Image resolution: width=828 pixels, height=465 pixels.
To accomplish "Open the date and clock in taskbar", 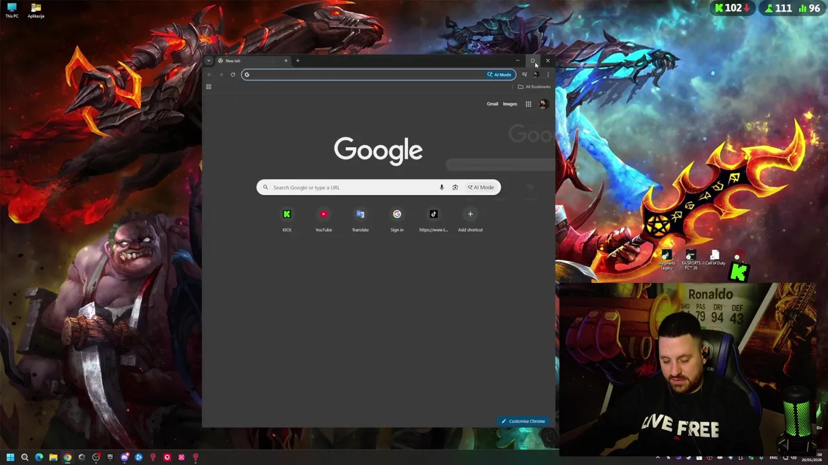I will (811, 457).
